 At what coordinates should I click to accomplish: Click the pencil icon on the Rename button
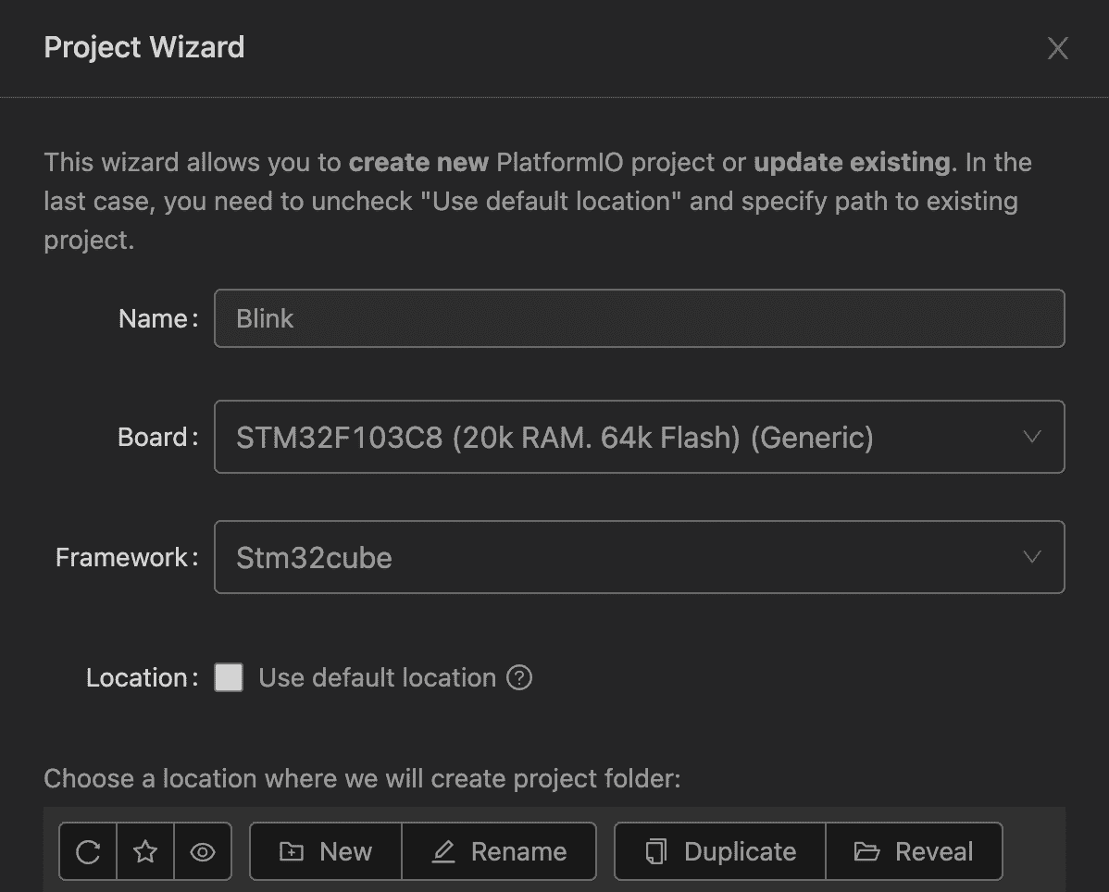pos(443,852)
